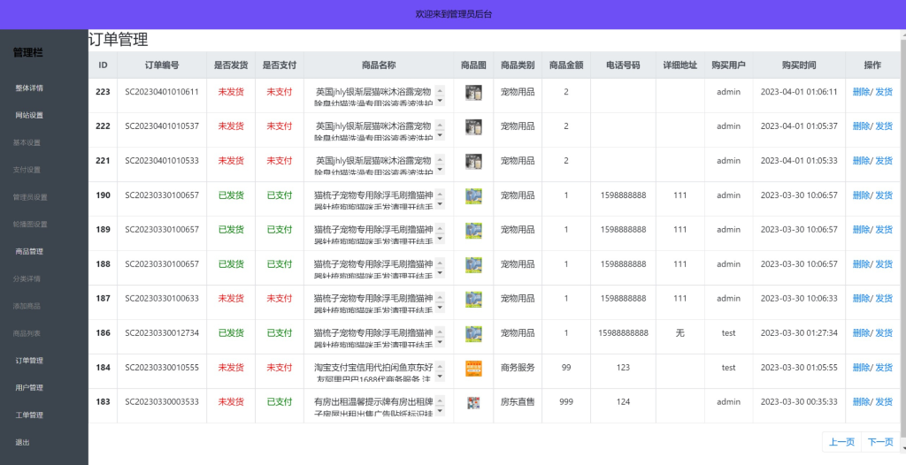Open product thumbnail for order 183
Screen dimensions: 906x465
[x=473, y=402]
